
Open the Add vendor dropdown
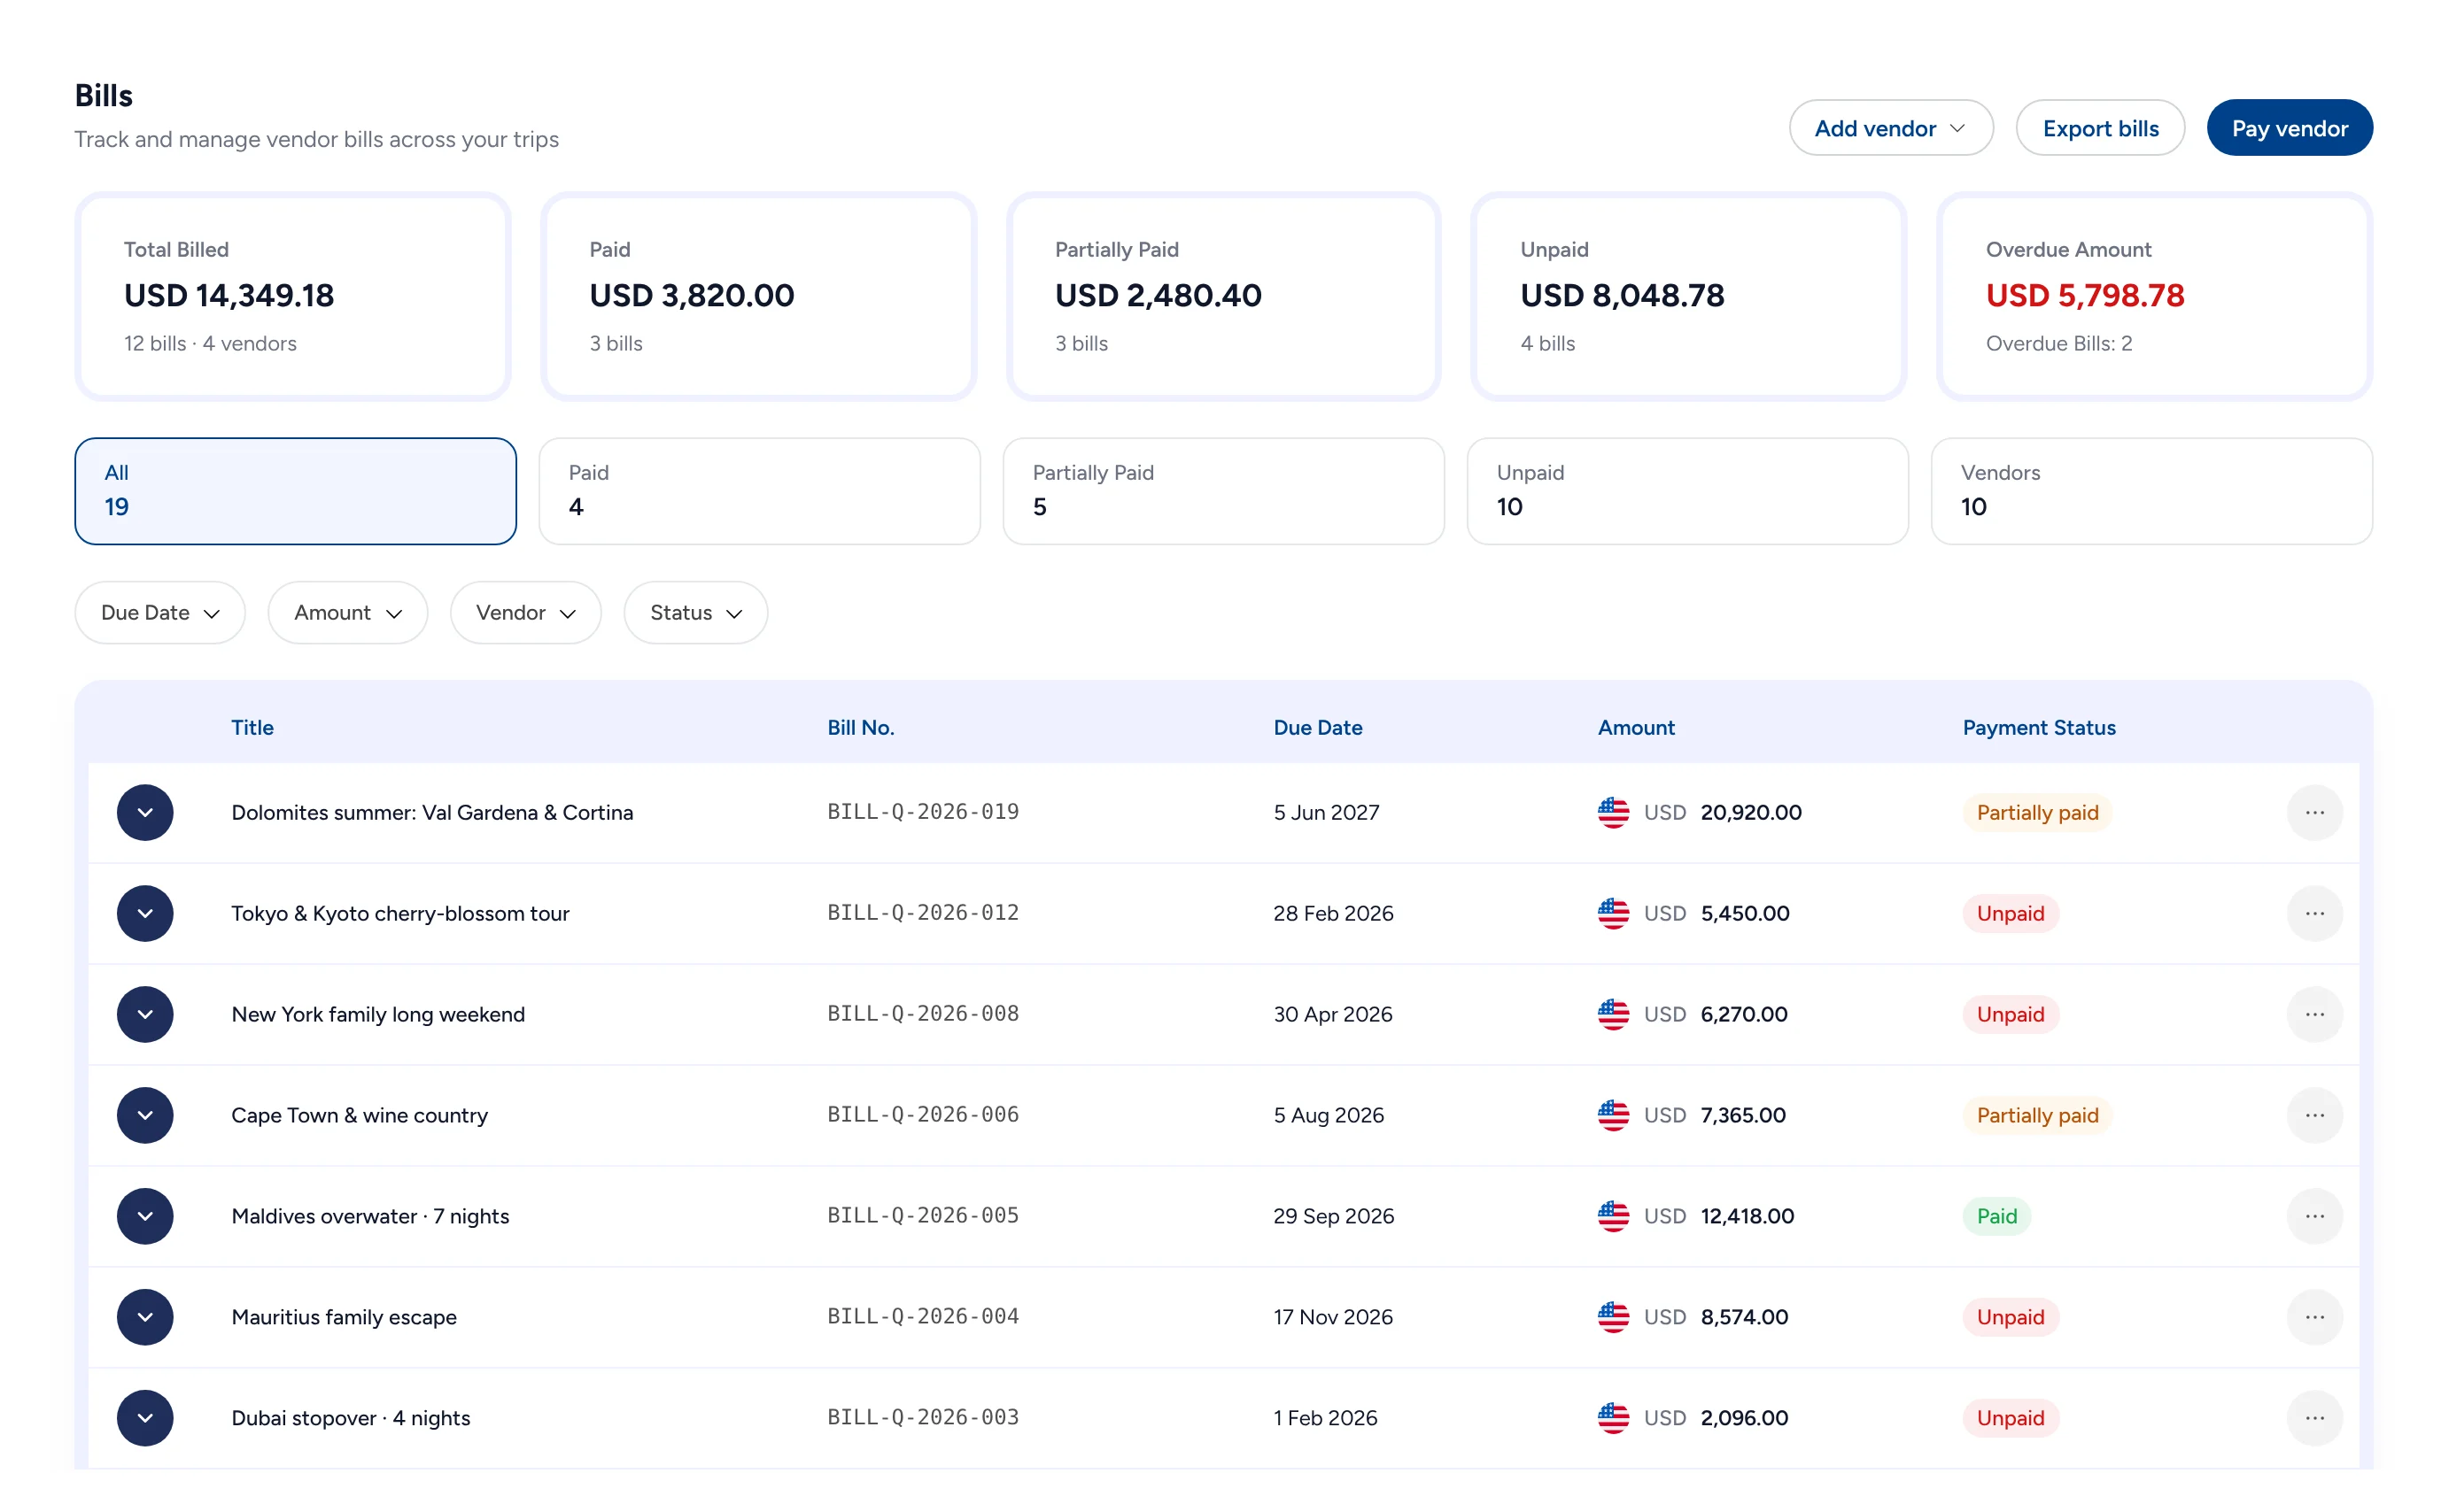point(1891,128)
